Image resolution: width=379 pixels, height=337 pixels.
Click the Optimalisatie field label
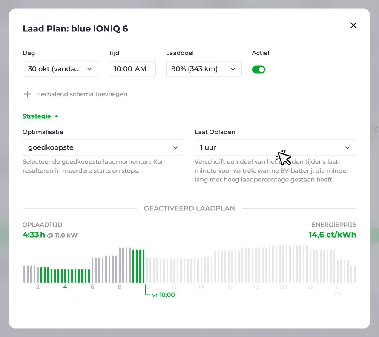tap(43, 132)
